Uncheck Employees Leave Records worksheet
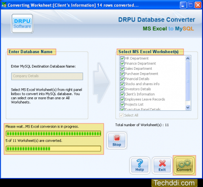Screen dimensions: 203x187 click(122, 99)
